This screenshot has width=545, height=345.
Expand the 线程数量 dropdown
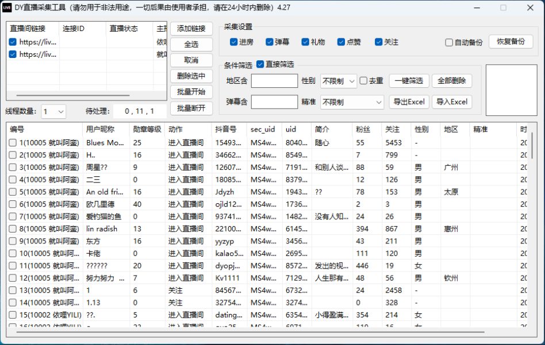pyautogui.click(x=53, y=111)
